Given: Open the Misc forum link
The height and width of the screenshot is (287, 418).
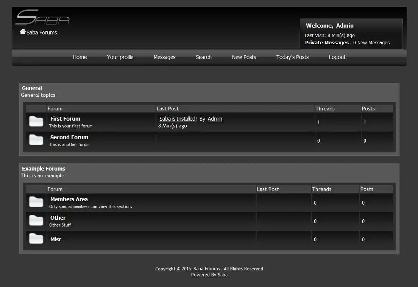Looking at the screenshot, I should click(56, 239).
